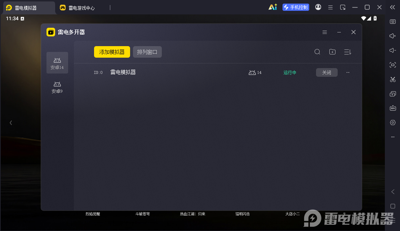Click the 镭明闪击 game label
The width and height of the screenshot is (400, 231).
click(x=243, y=214)
